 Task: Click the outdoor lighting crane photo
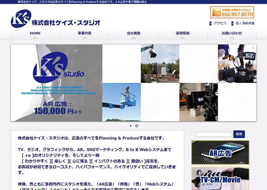point(160,63)
